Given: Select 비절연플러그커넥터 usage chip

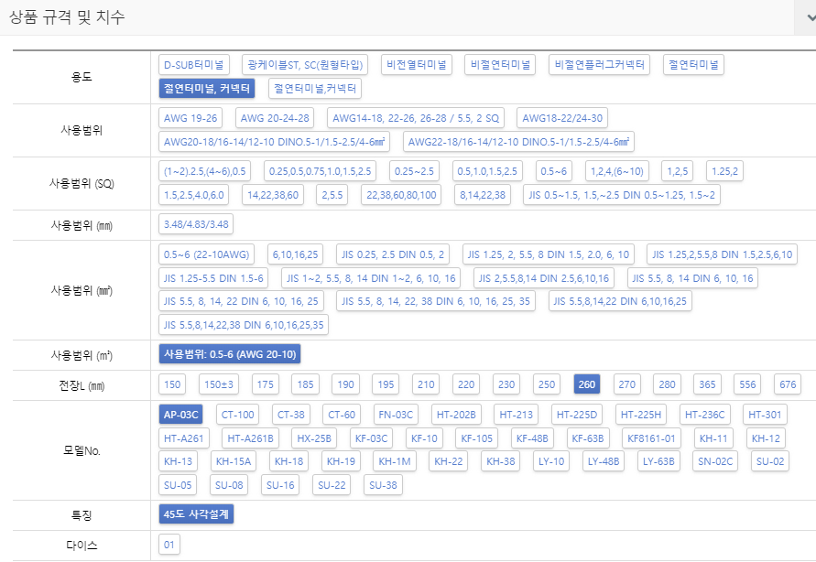Looking at the screenshot, I should pyautogui.click(x=599, y=65).
